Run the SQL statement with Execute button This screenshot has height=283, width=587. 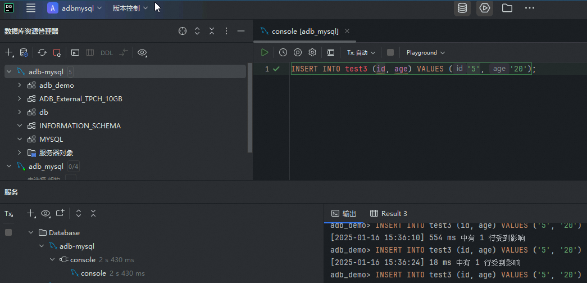pyautogui.click(x=265, y=52)
